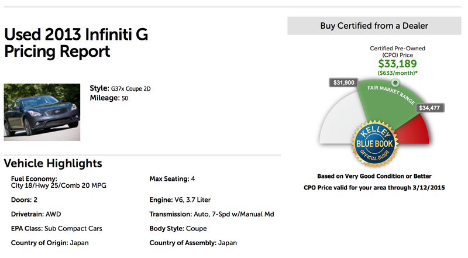Click the Used 2013 Infiniti G Pricing Report title
468x258 pixels.
[x=76, y=43]
